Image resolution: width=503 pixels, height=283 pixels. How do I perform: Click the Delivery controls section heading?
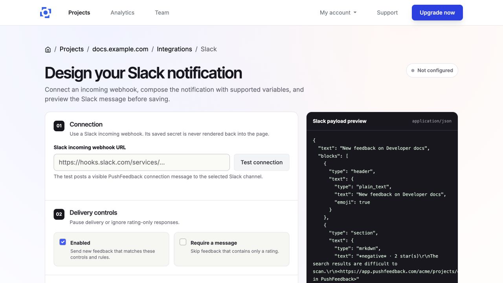94,213
